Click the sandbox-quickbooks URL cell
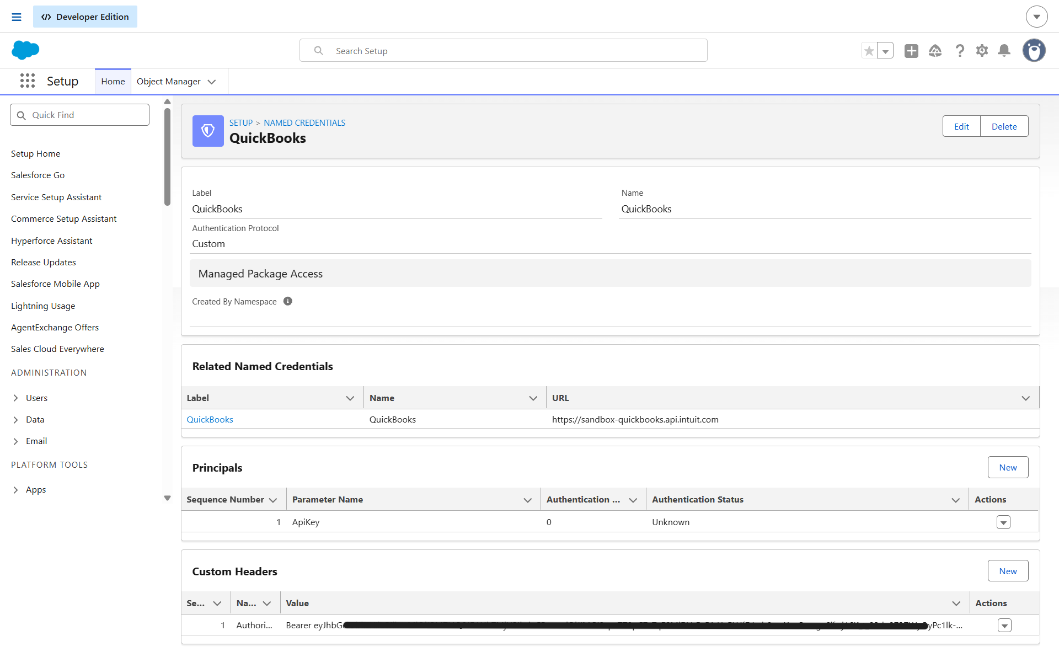Image resolution: width=1059 pixels, height=652 pixels. (635, 419)
